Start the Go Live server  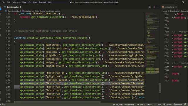point(167,105)
